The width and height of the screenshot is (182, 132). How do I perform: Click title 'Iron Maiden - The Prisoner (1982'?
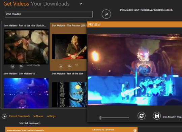(69, 25)
